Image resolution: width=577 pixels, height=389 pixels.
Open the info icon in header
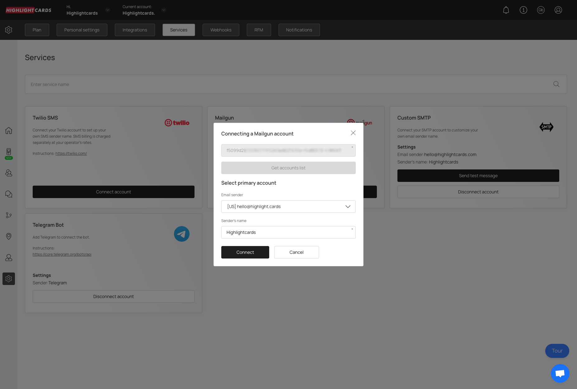point(523,10)
